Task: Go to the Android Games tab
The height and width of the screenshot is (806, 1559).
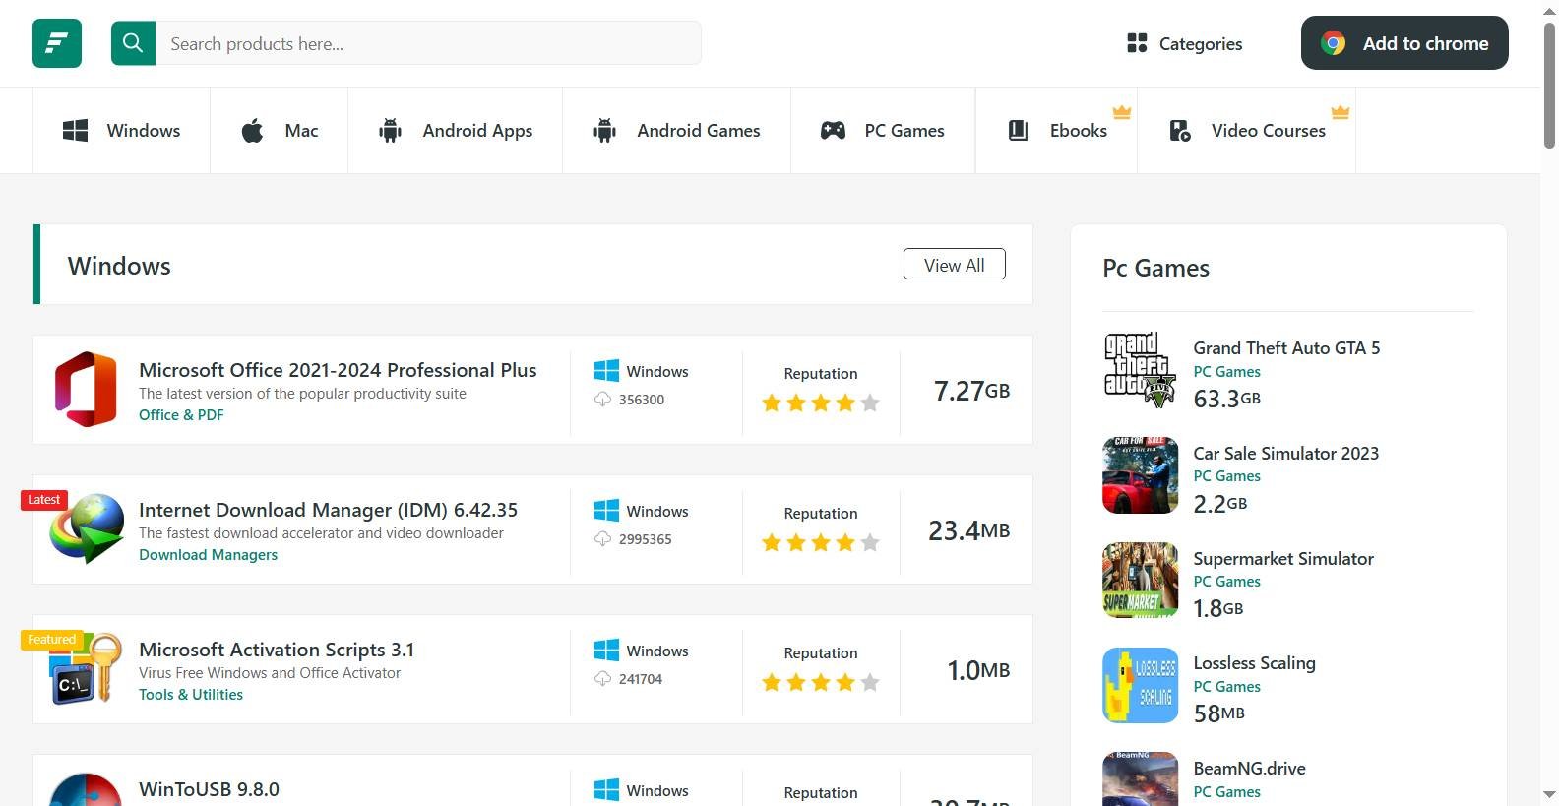Action: pyautogui.click(x=677, y=131)
